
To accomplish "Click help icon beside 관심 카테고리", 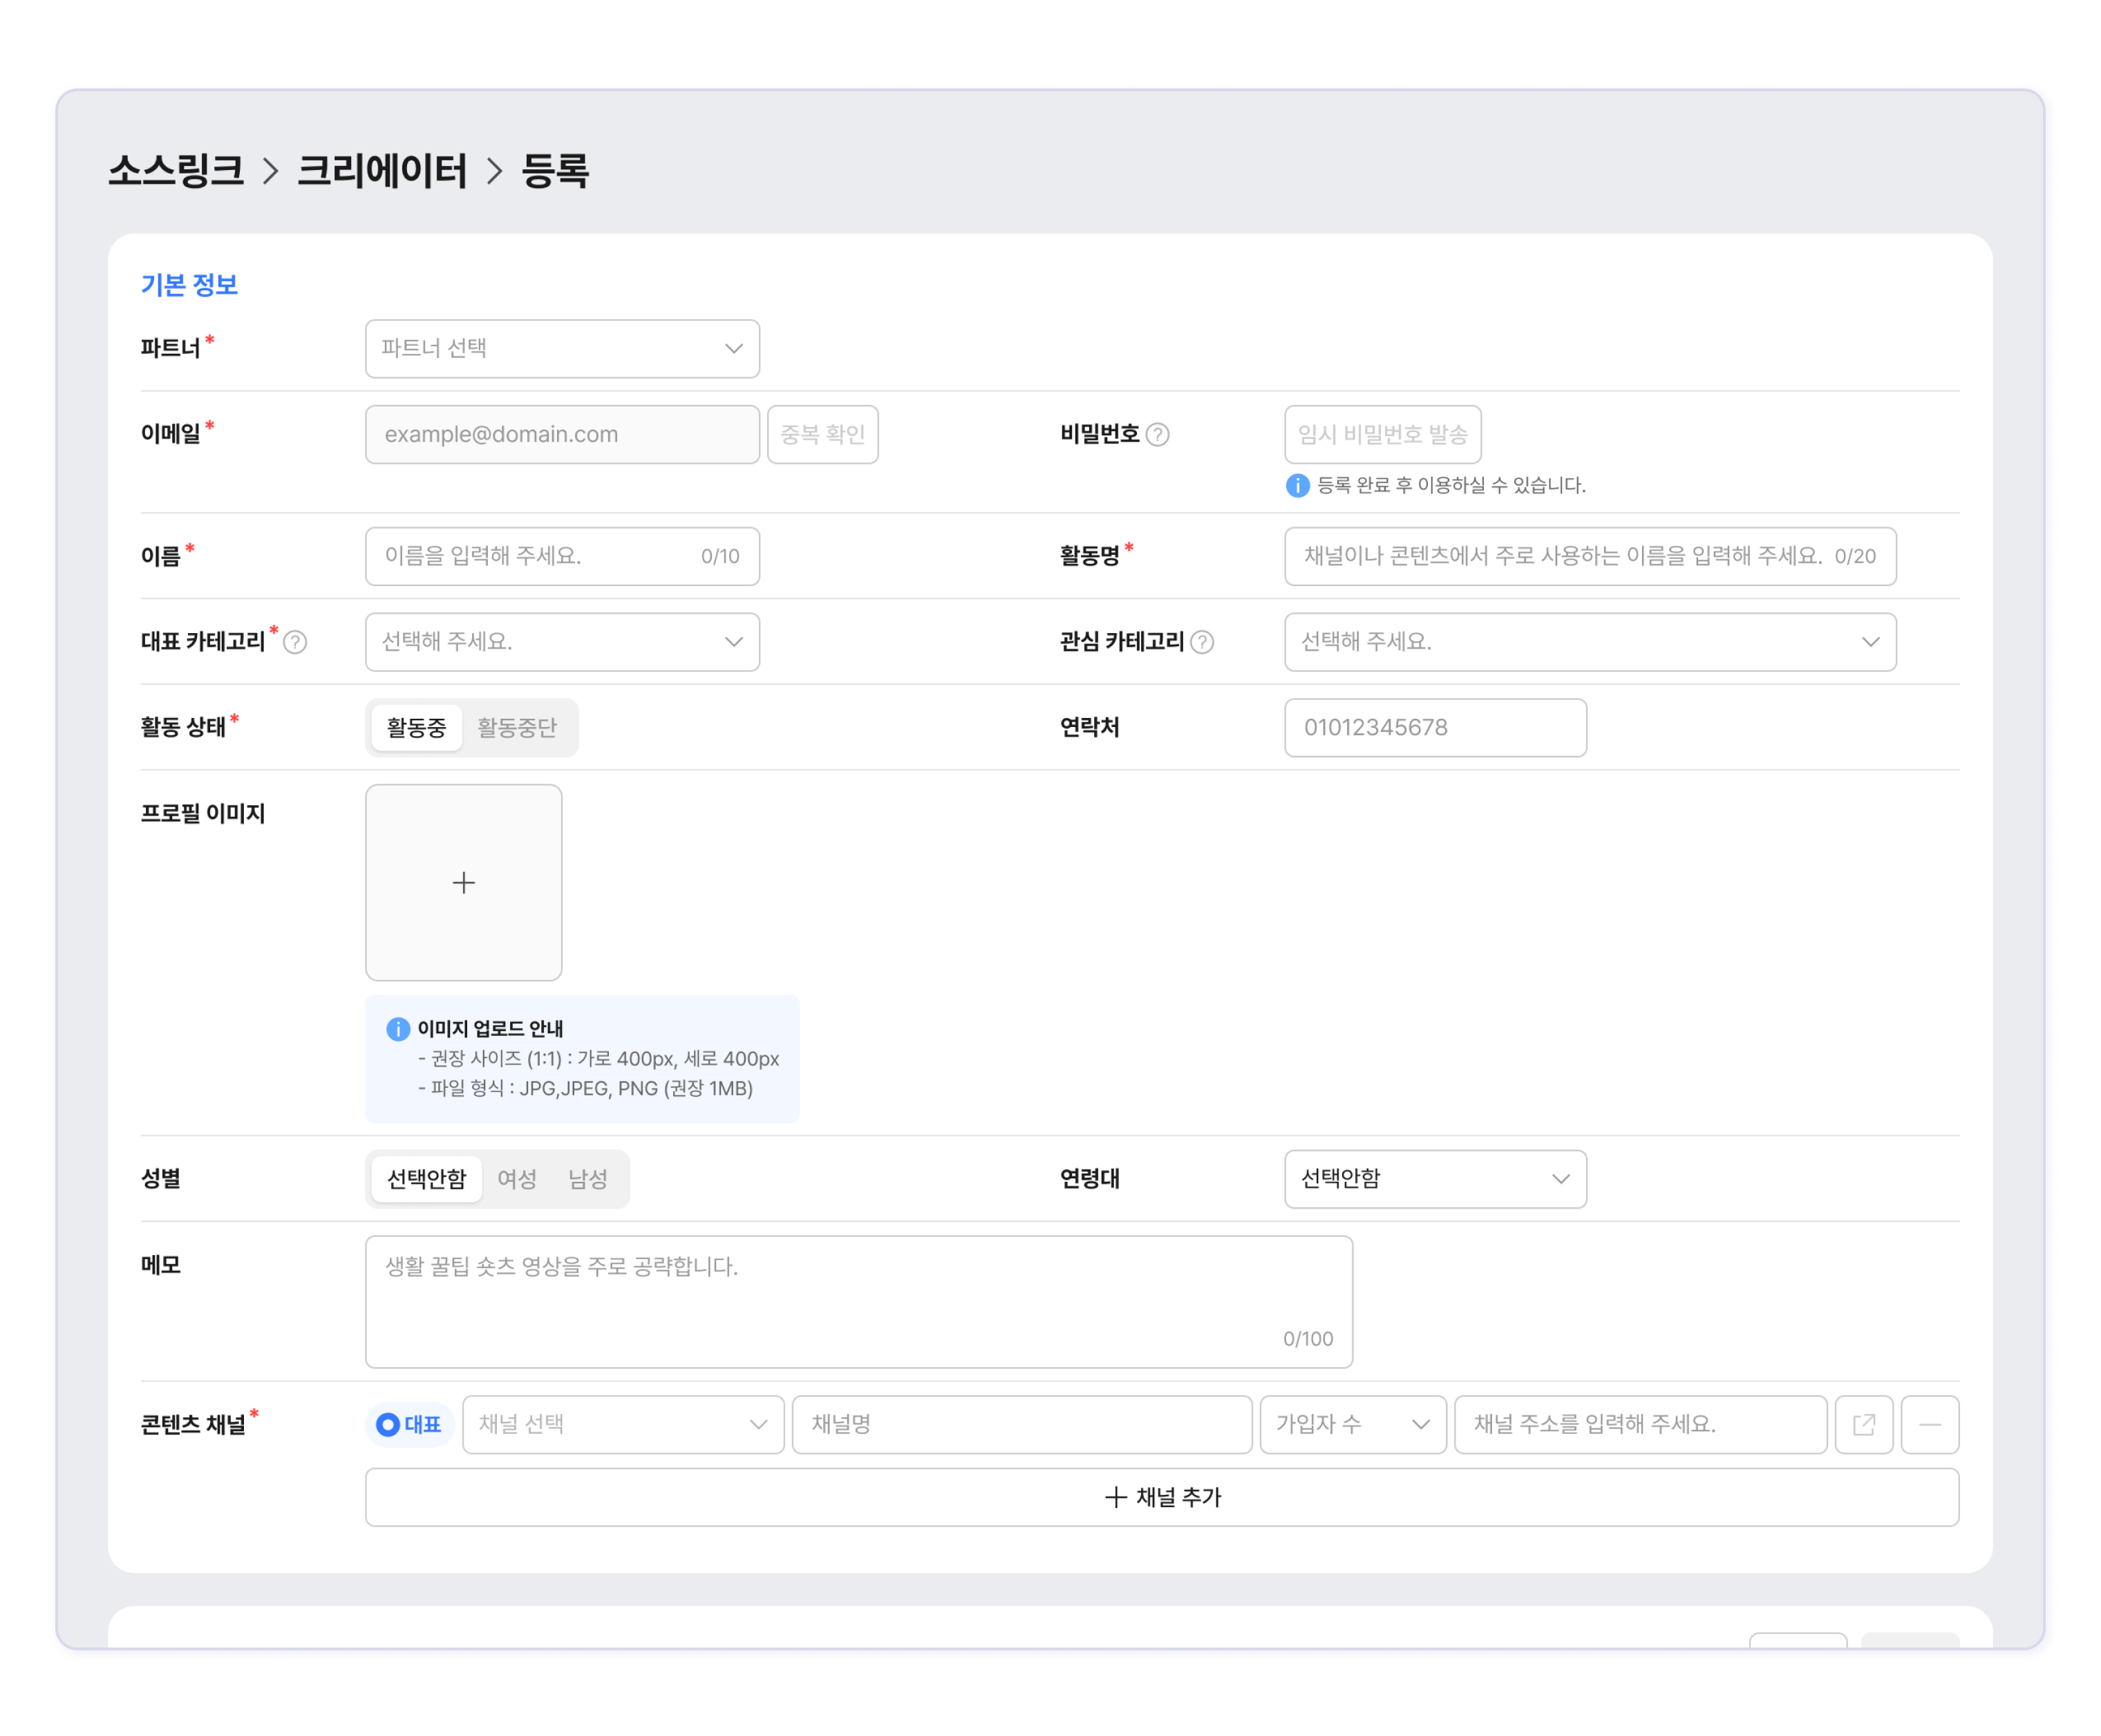I will (x=1202, y=642).
